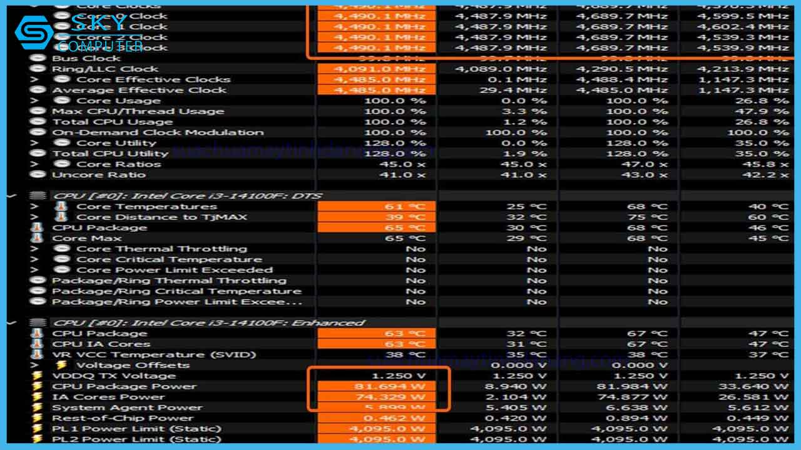Click the CPU Package thermometer icon in DTS section
This screenshot has width=801, height=450.
pyautogui.click(x=38, y=227)
